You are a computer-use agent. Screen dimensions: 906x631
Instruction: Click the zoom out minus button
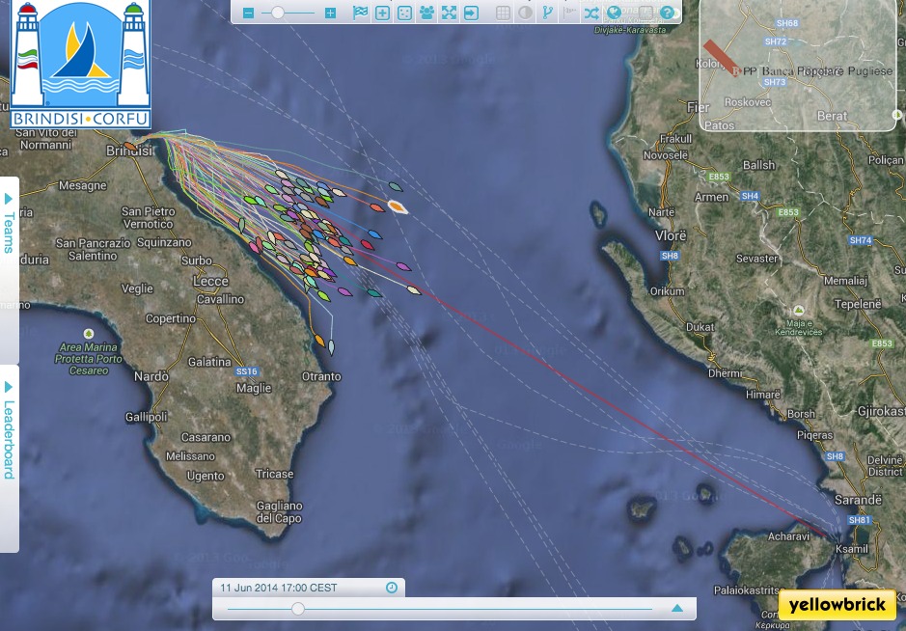pyautogui.click(x=249, y=13)
